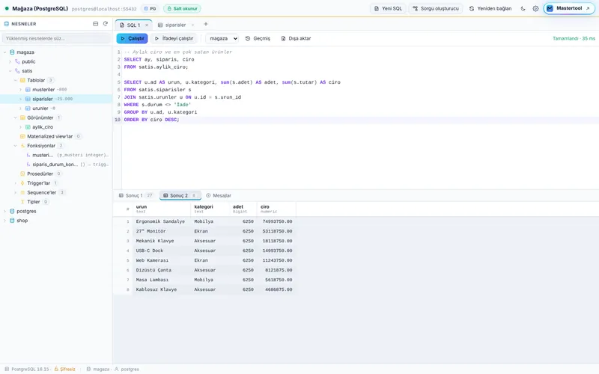The image size is (599, 374).
Task: Click the urunler table icon
Action: click(28, 108)
